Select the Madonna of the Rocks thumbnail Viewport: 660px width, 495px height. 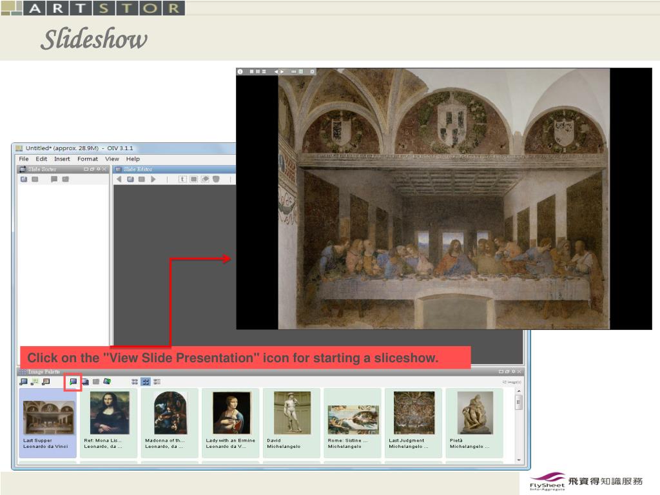point(170,423)
